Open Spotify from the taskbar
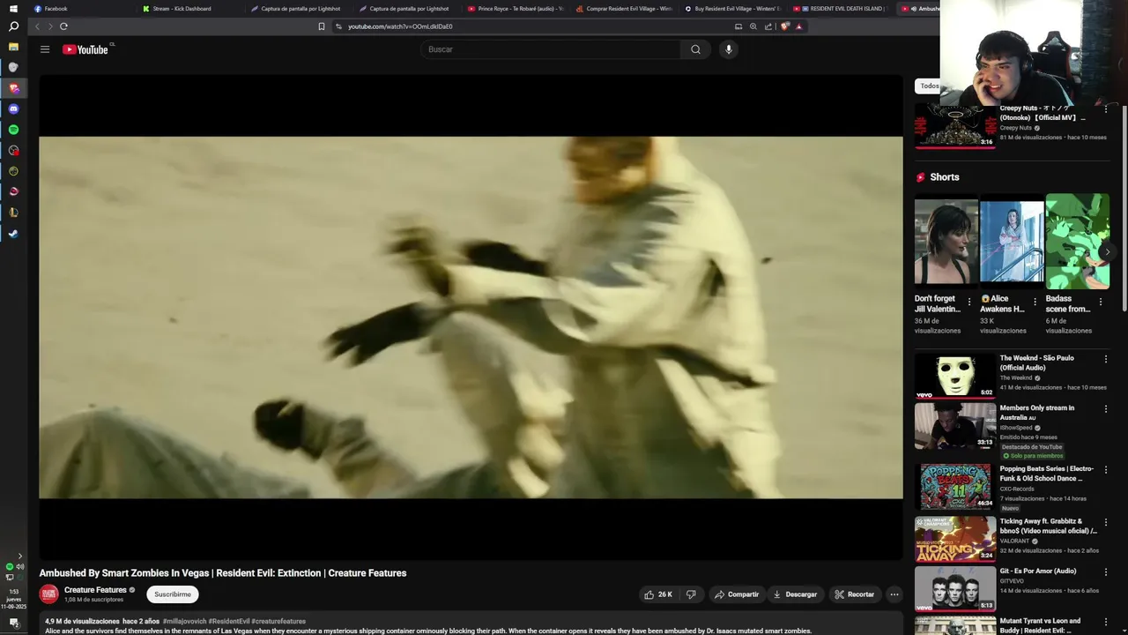 (13, 130)
